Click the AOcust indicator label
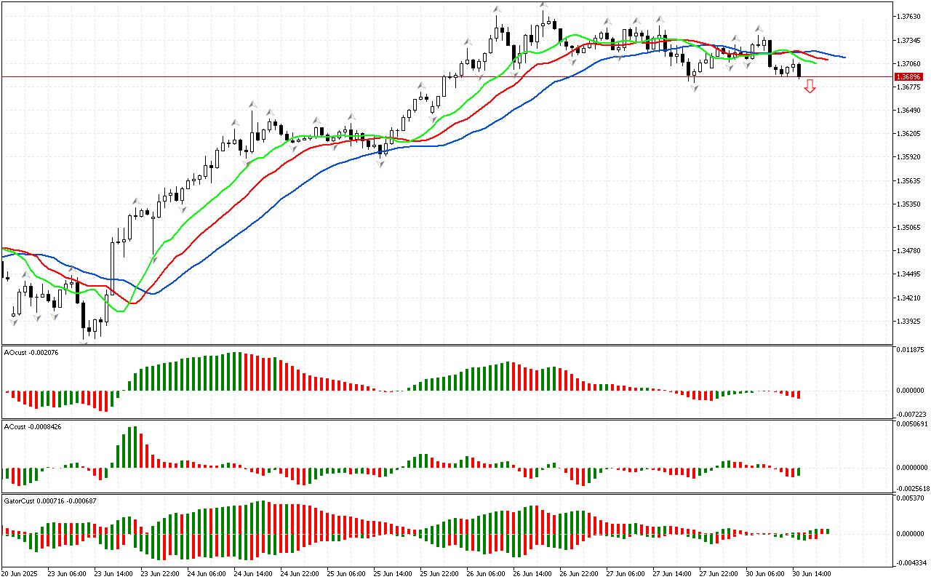Viewport: 931px width, 582px height. [31, 352]
